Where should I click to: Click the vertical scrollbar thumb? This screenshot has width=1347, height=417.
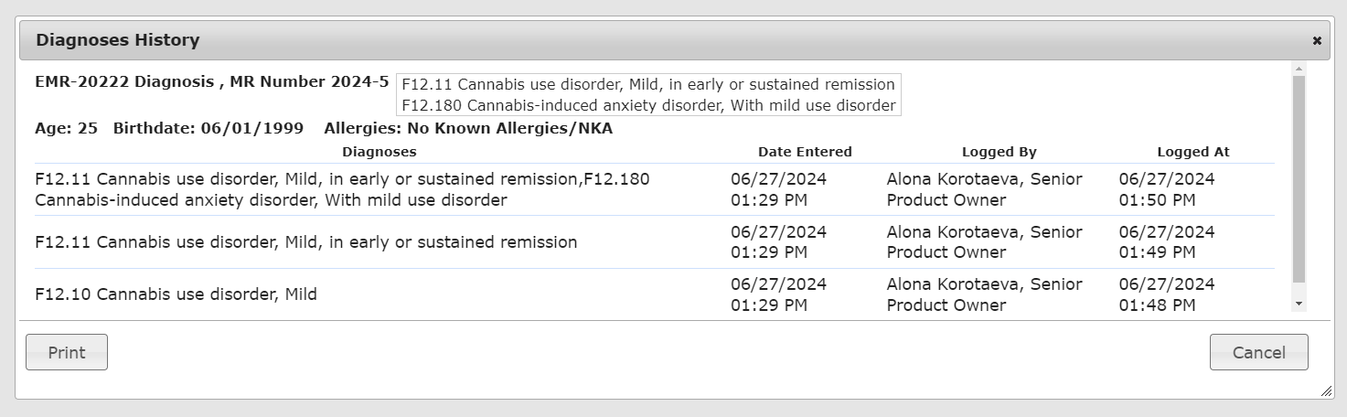tap(1299, 178)
